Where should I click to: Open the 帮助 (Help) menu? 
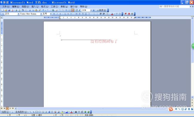84,7
